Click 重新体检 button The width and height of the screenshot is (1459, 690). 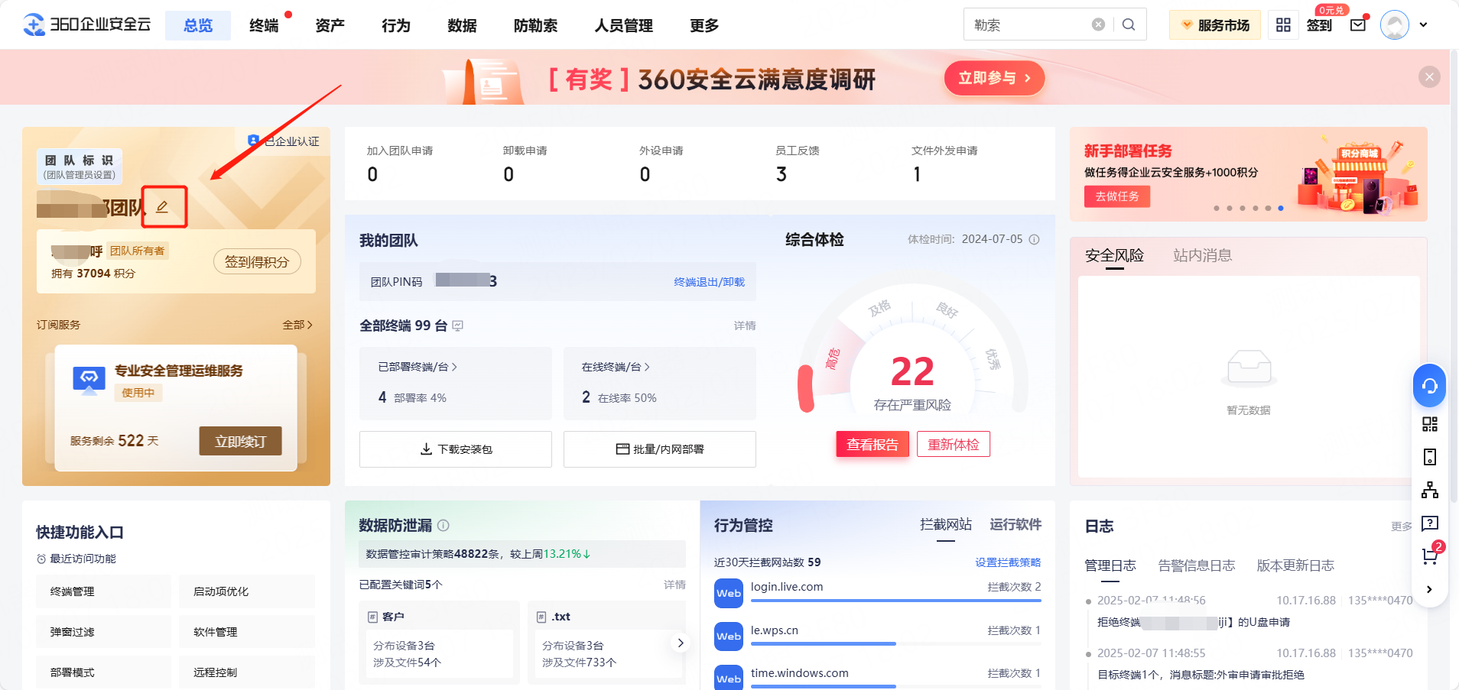point(954,445)
